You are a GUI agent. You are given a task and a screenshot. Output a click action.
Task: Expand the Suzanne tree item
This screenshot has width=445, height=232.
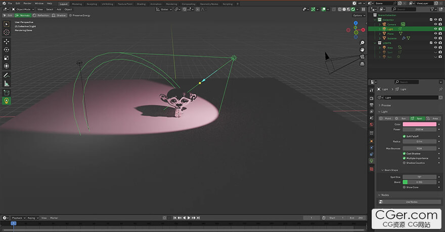[x=380, y=38]
